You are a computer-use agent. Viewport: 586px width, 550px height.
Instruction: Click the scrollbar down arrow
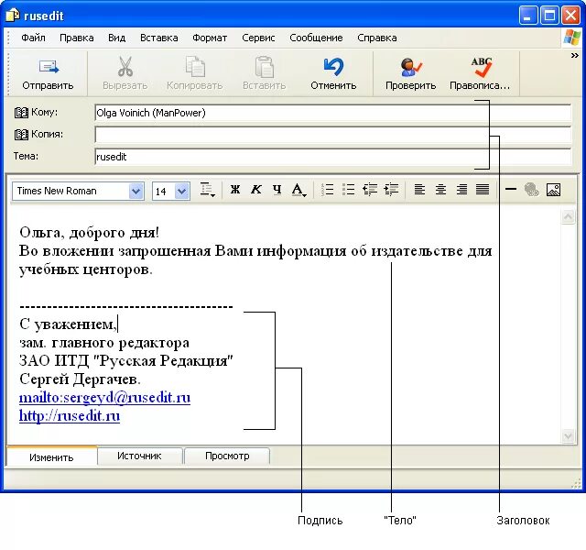point(568,436)
